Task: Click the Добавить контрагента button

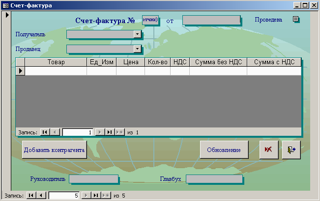Action: (54, 150)
